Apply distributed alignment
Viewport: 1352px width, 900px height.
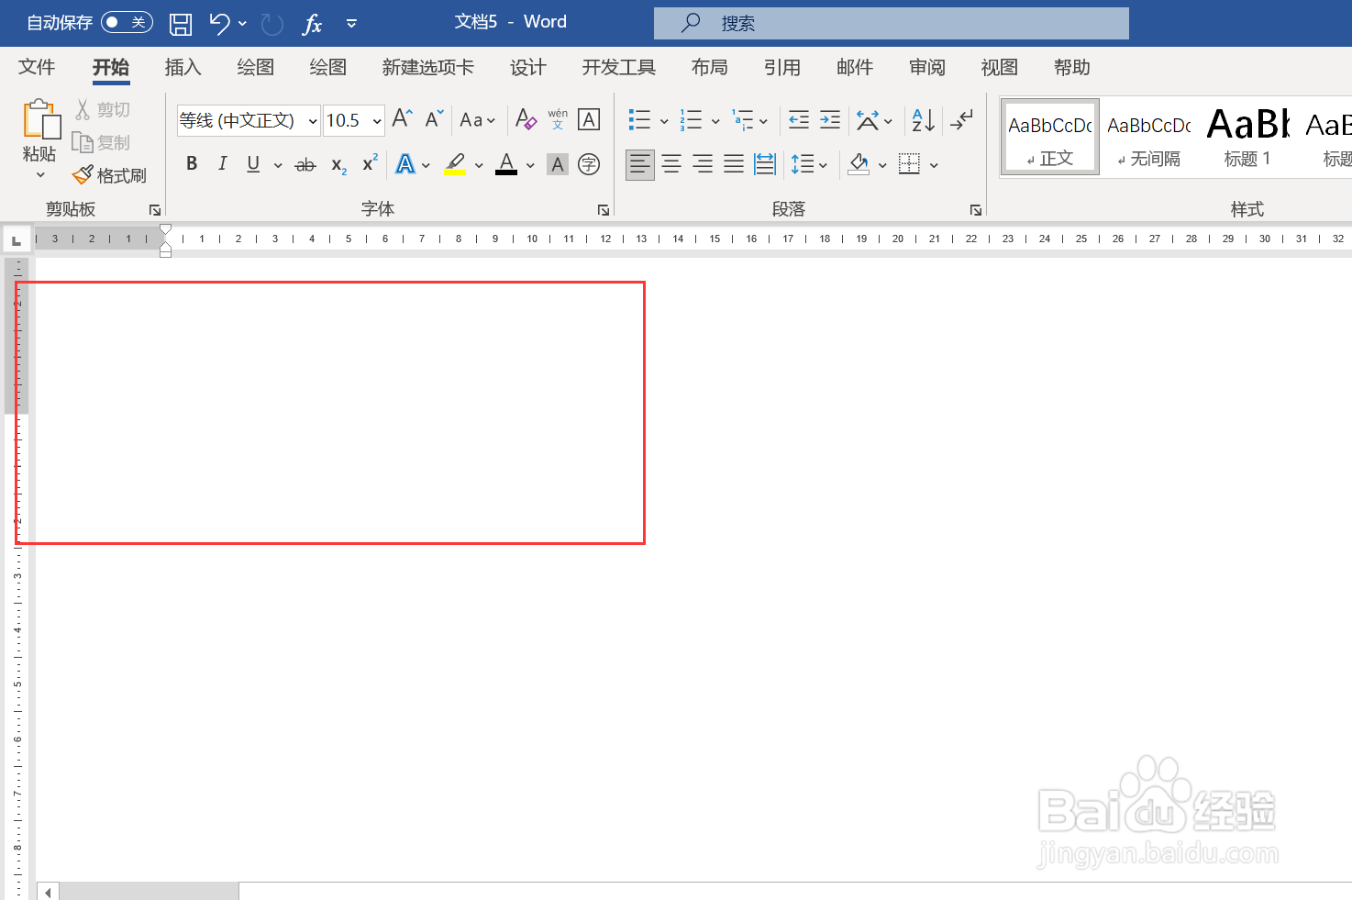click(x=765, y=164)
